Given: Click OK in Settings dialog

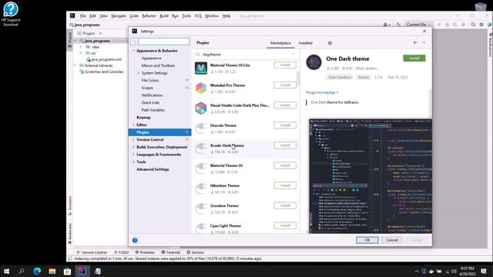Looking at the screenshot, I should (x=367, y=240).
